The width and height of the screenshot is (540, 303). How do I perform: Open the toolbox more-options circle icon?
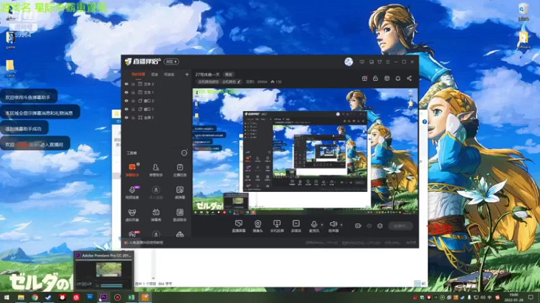coord(184,153)
